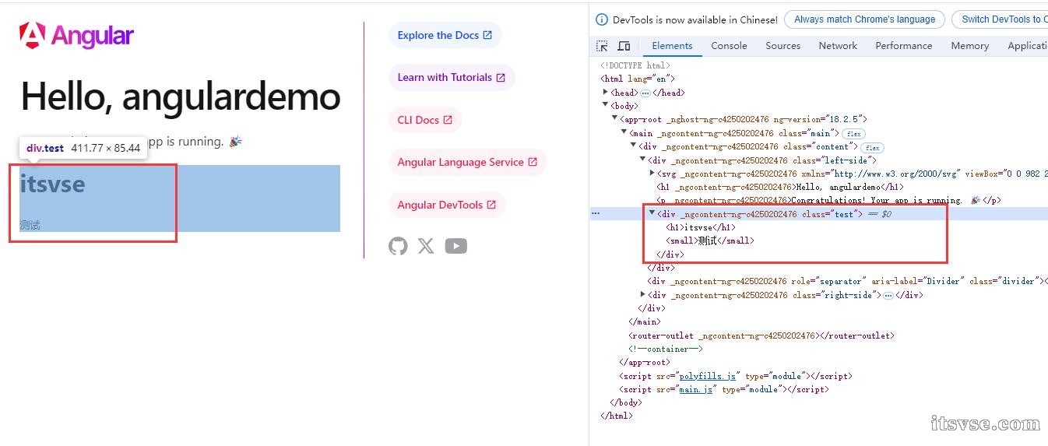Open the GitHub icon link
Viewport: 1048px width, 446px height.
coord(398,246)
